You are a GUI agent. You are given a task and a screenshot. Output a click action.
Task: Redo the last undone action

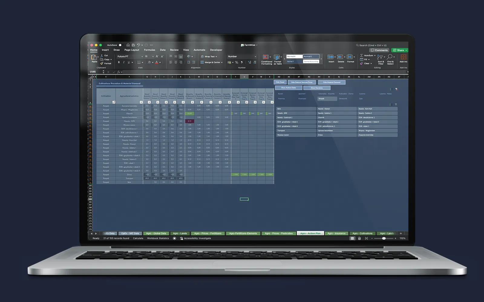(x=146, y=45)
